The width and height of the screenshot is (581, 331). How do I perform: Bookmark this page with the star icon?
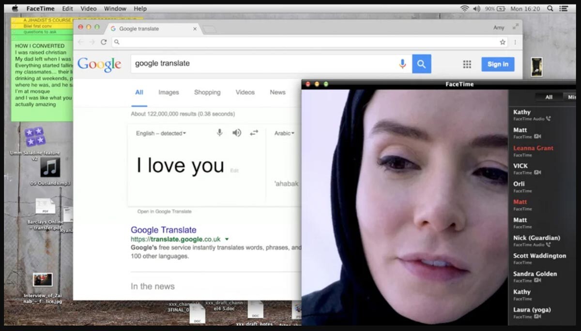(503, 42)
